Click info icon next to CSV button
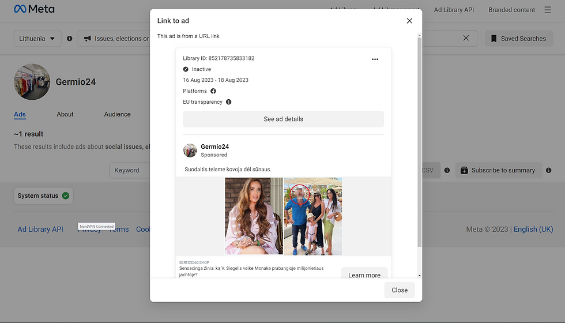This screenshot has width=565, height=323. point(447,170)
